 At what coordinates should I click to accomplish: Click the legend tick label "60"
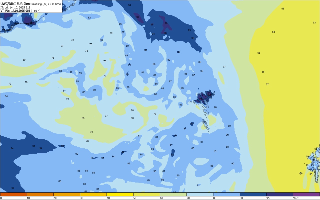point(161,198)
